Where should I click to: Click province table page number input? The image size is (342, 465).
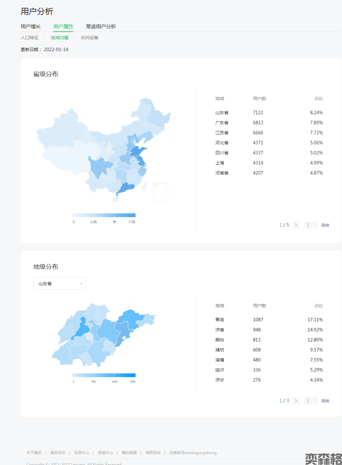click(311, 225)
